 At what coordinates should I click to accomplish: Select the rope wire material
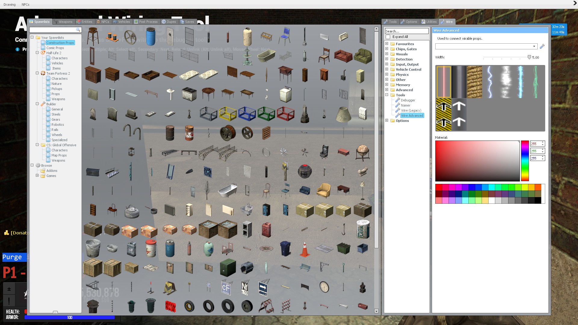pos(474,82)
